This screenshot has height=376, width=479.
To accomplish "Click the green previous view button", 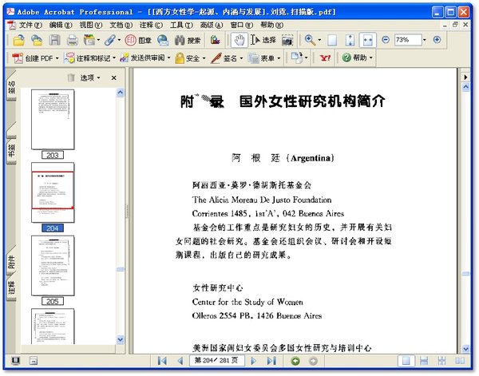I will (295, 361).
